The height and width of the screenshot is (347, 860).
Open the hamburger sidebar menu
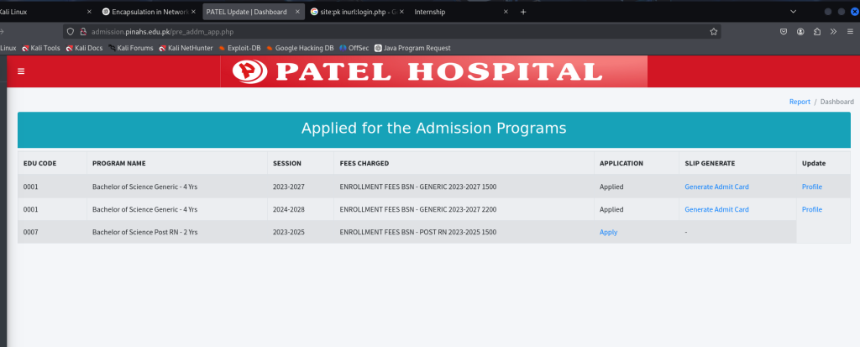[x=21, y=71]
